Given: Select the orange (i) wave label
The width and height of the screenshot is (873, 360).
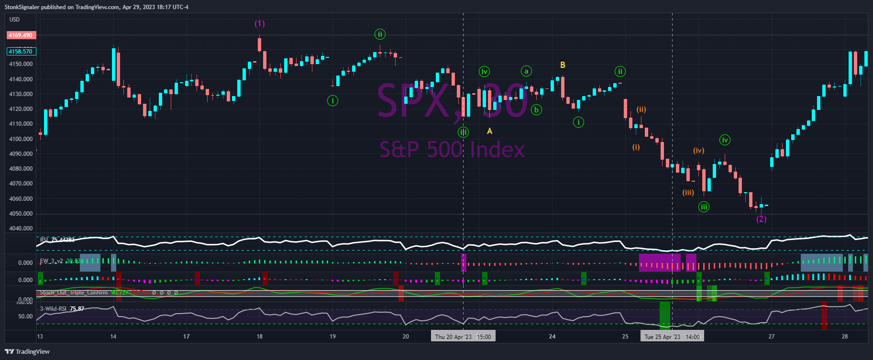Looking at the screenshot, I should [636, 147].
